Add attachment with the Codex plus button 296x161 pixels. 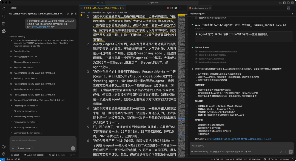click(x=13, y=148)
